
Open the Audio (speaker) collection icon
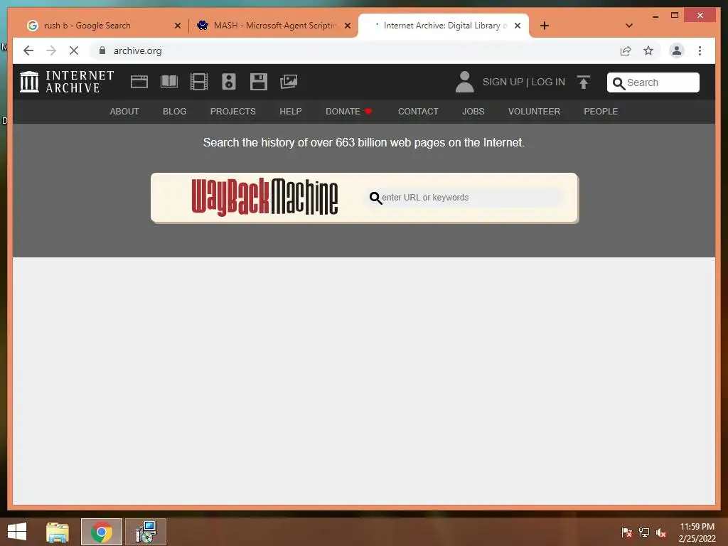pyautogui.click(x=228, y=82)
